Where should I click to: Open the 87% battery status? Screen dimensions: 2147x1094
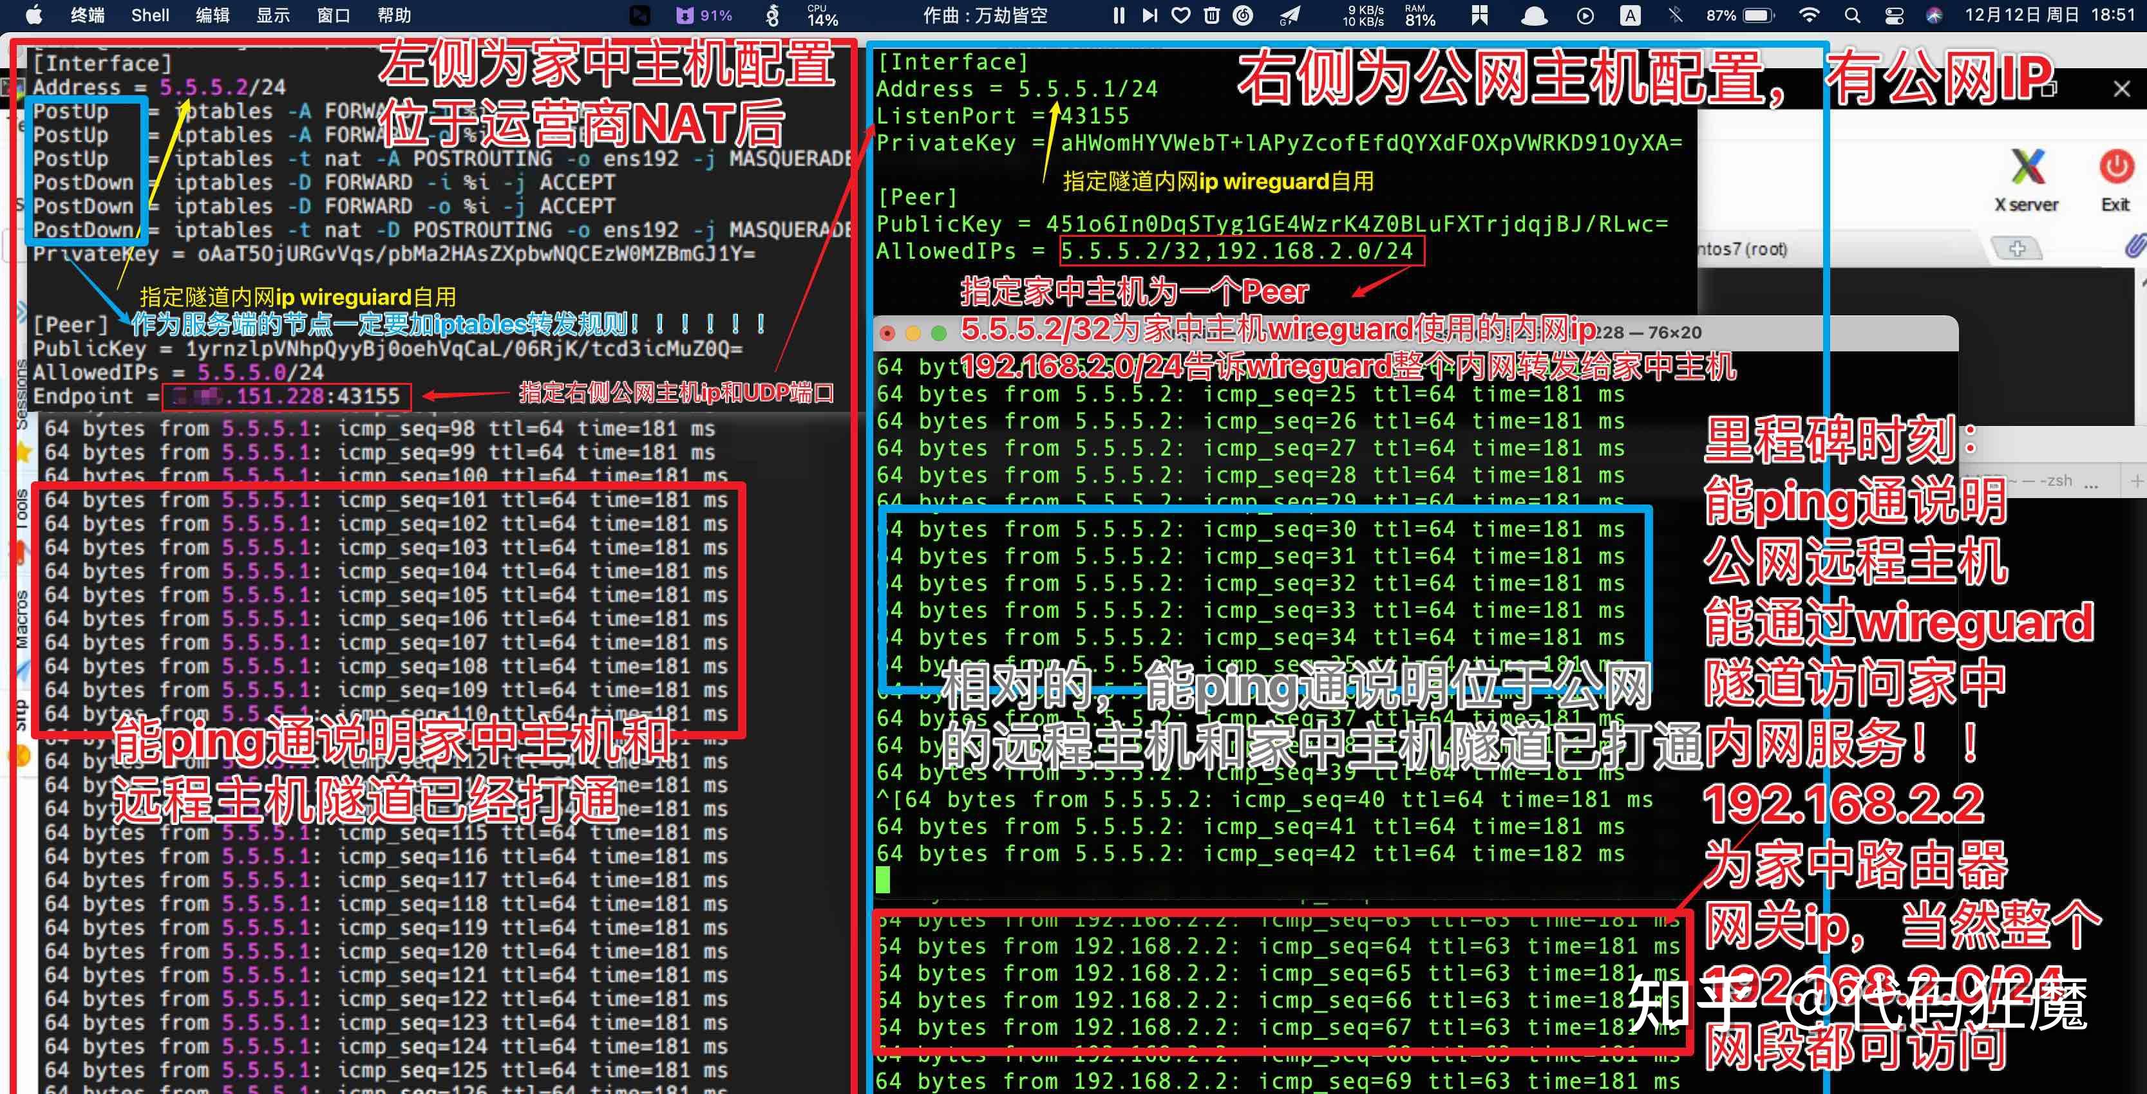(x=1741, y=15)
